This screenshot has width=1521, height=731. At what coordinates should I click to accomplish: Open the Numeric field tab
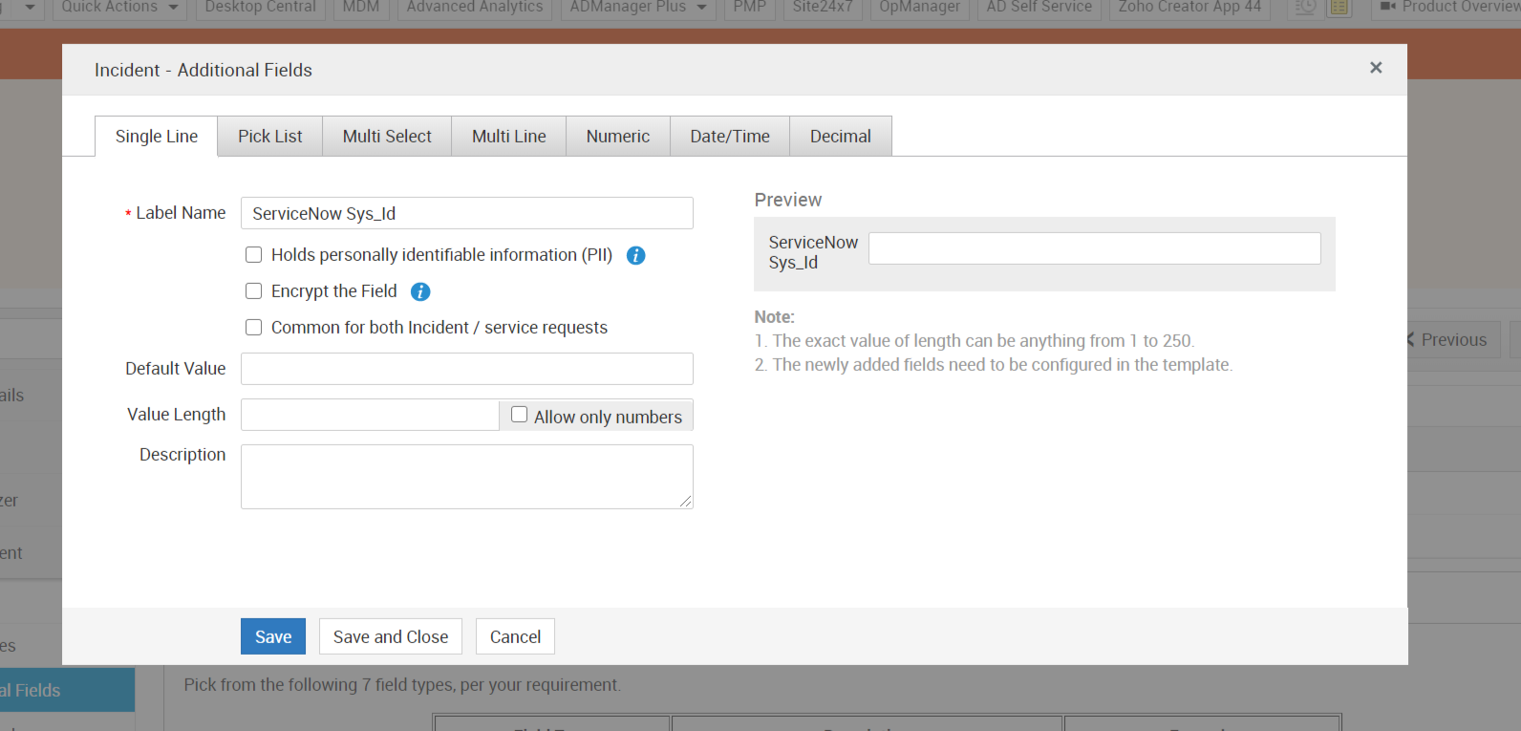tap(618, 136)
